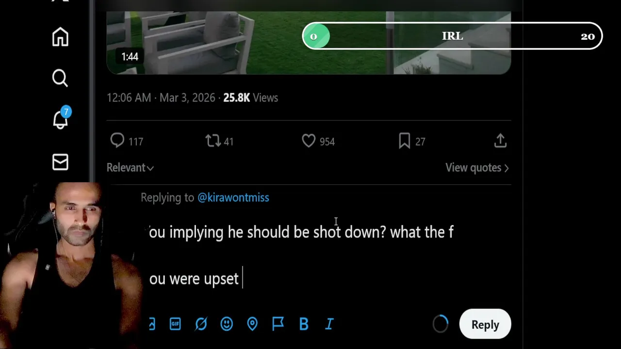
Task: Expand the Relevant sort dropdown
Action: pyautogui.click(x=130, y=168)
